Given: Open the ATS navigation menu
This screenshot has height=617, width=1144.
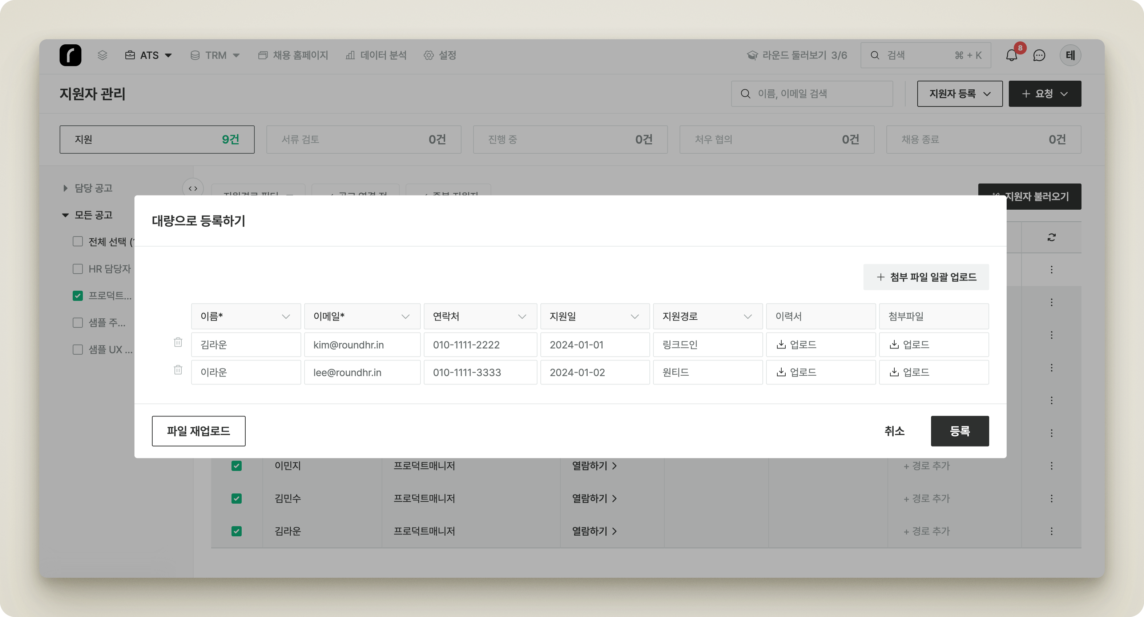Looking at the screenshot, I should [x=149, y=56].
